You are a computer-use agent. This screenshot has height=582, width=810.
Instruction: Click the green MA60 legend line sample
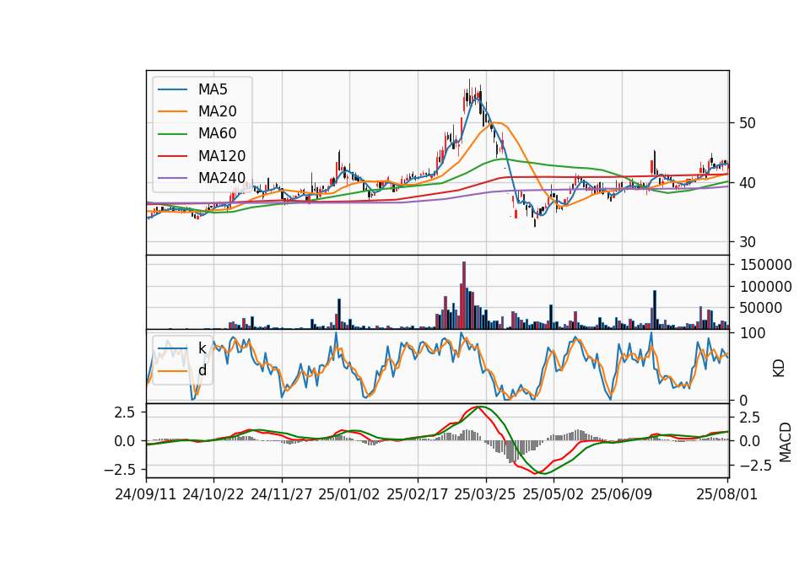pyautogui.click(x=172, y=134)
